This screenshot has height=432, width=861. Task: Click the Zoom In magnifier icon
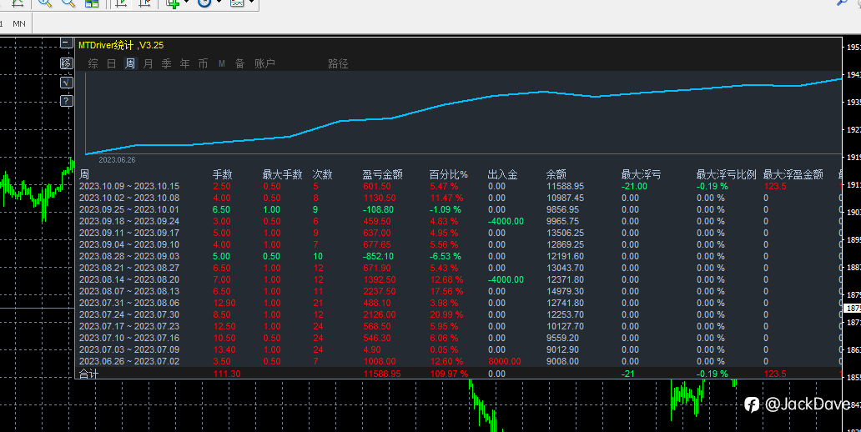tap(45, 3)
